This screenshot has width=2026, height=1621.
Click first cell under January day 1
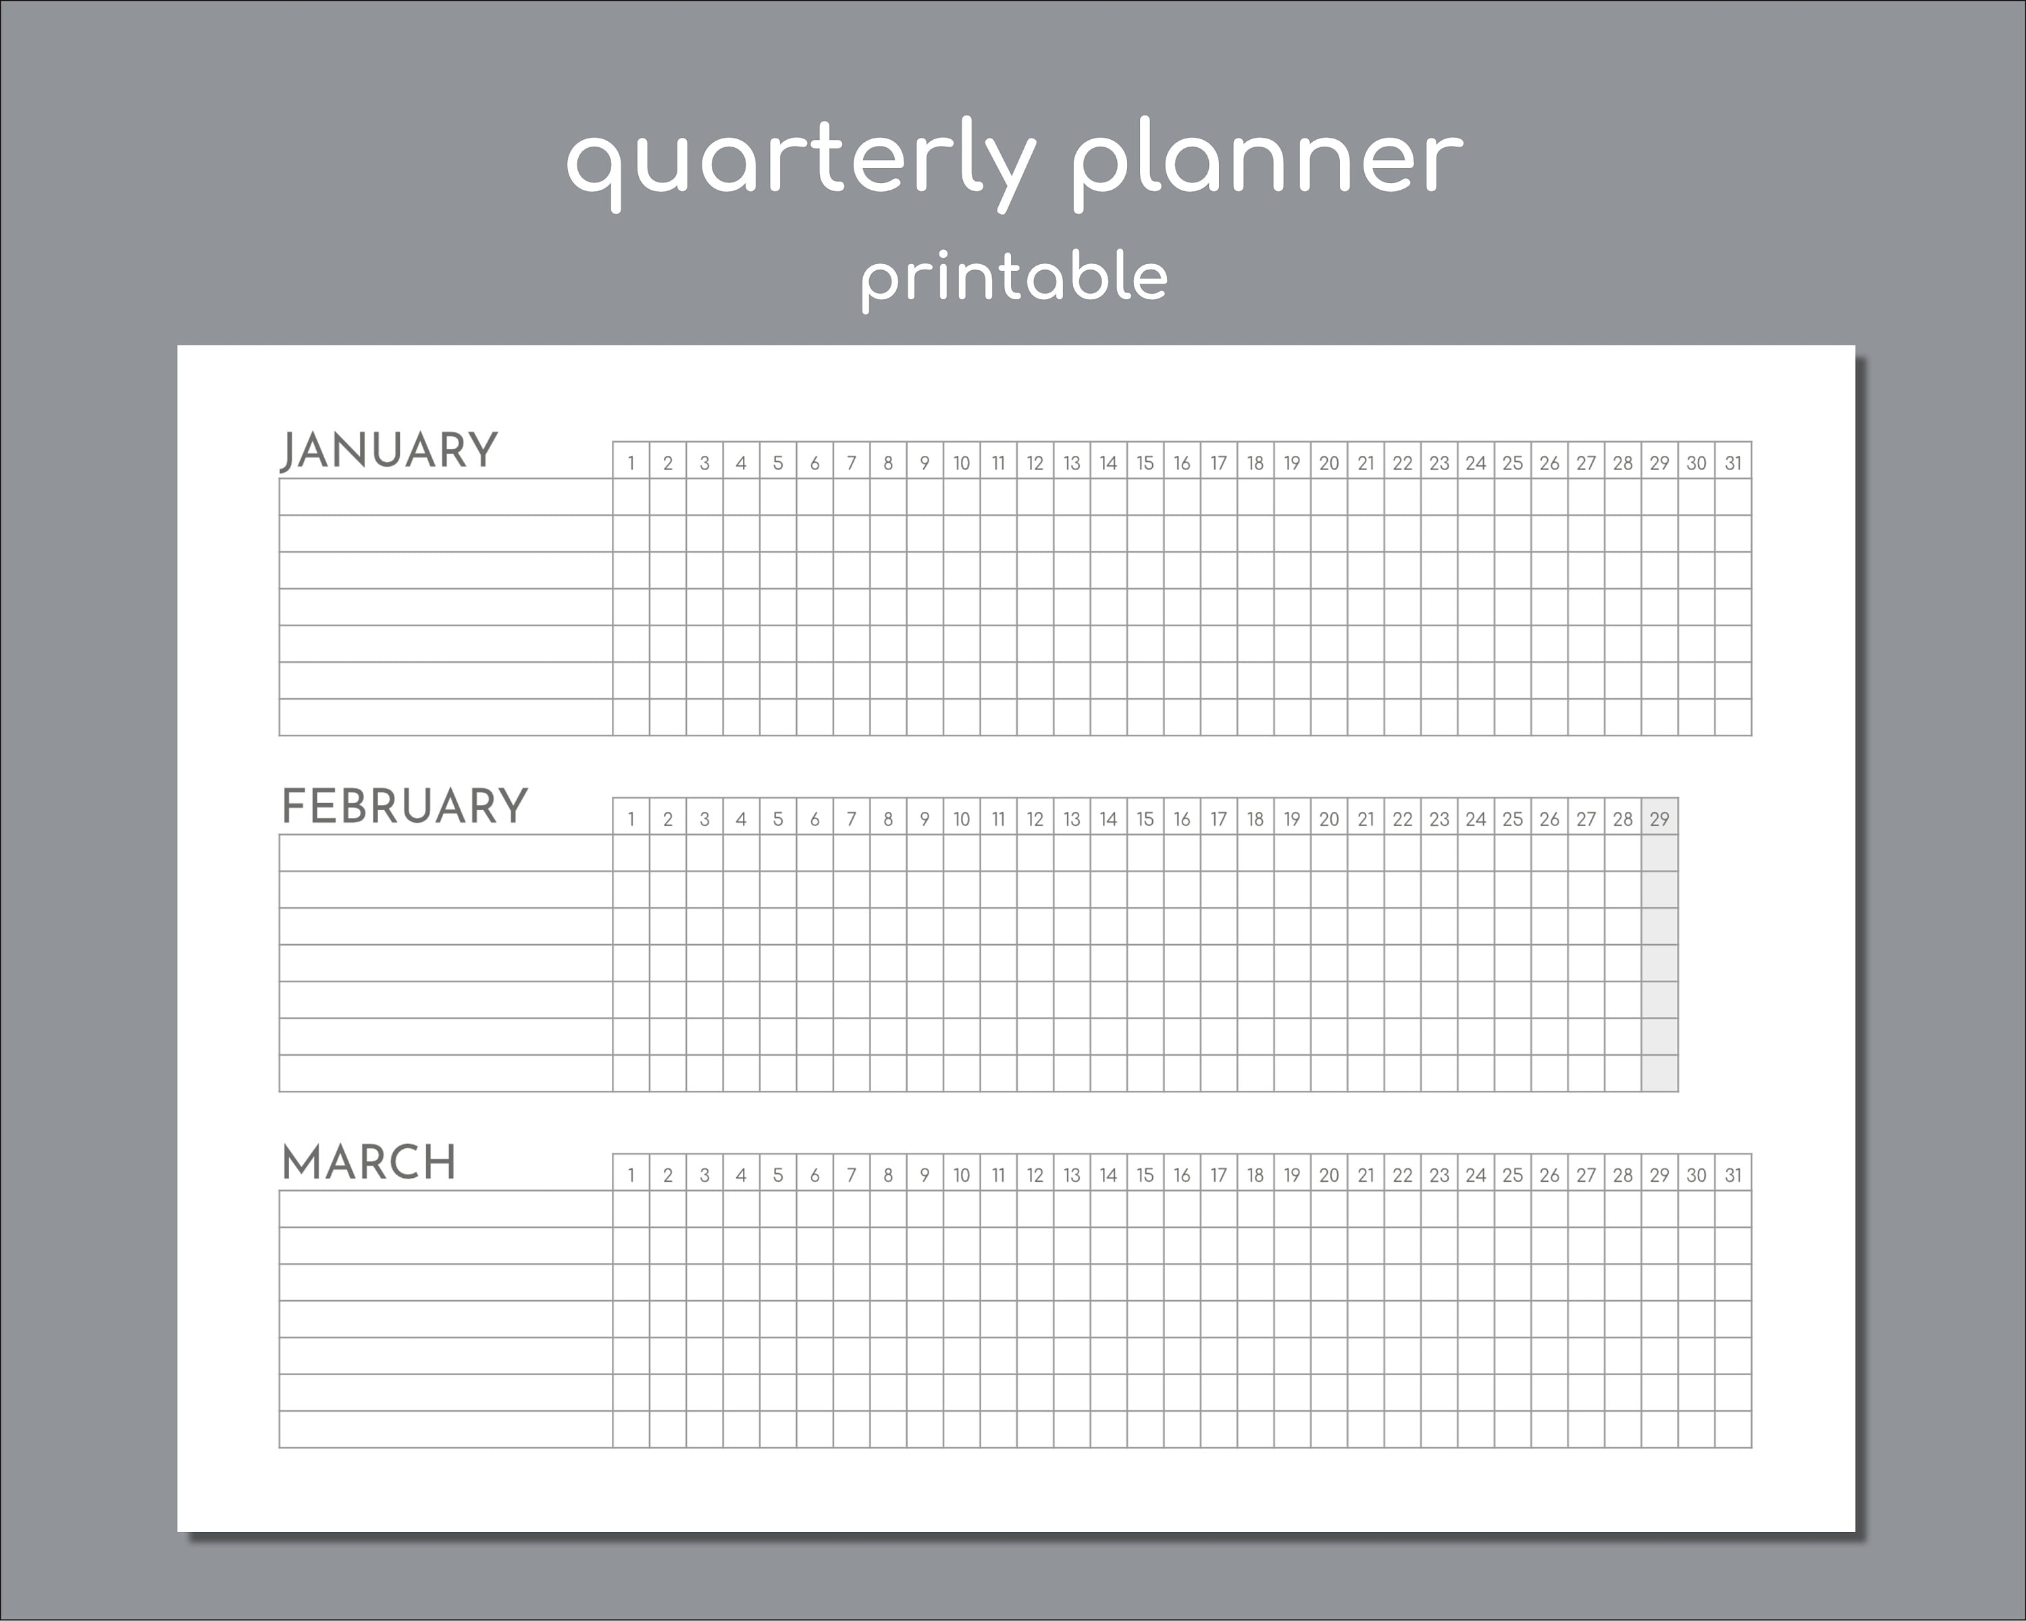point(631,497)
